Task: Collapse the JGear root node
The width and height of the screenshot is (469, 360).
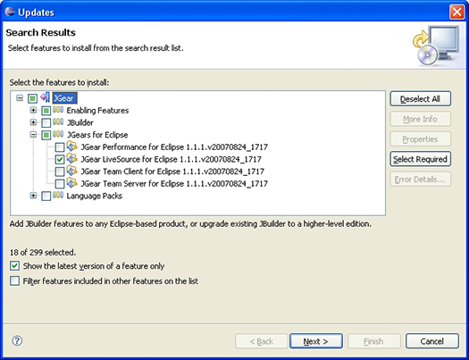Action: tap(20, 98)
